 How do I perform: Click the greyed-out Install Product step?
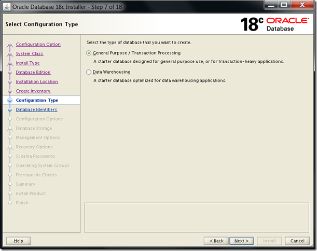pyautogui.click(x=31, y=193)
